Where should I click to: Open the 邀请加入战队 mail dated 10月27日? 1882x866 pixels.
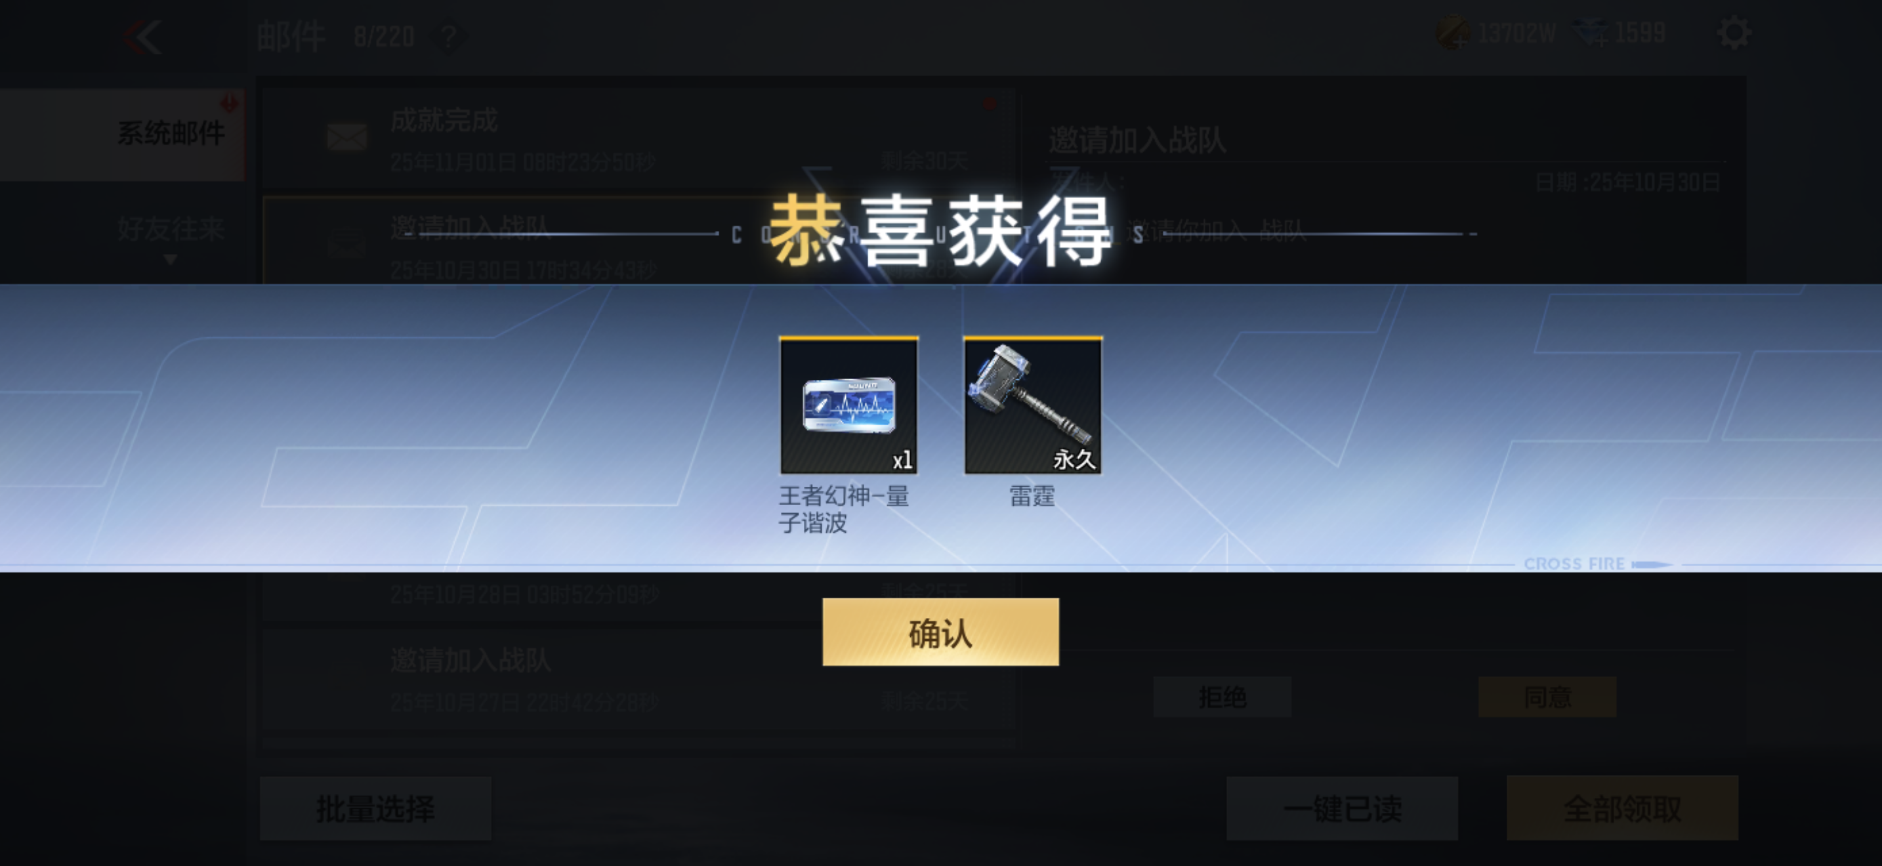637,680
